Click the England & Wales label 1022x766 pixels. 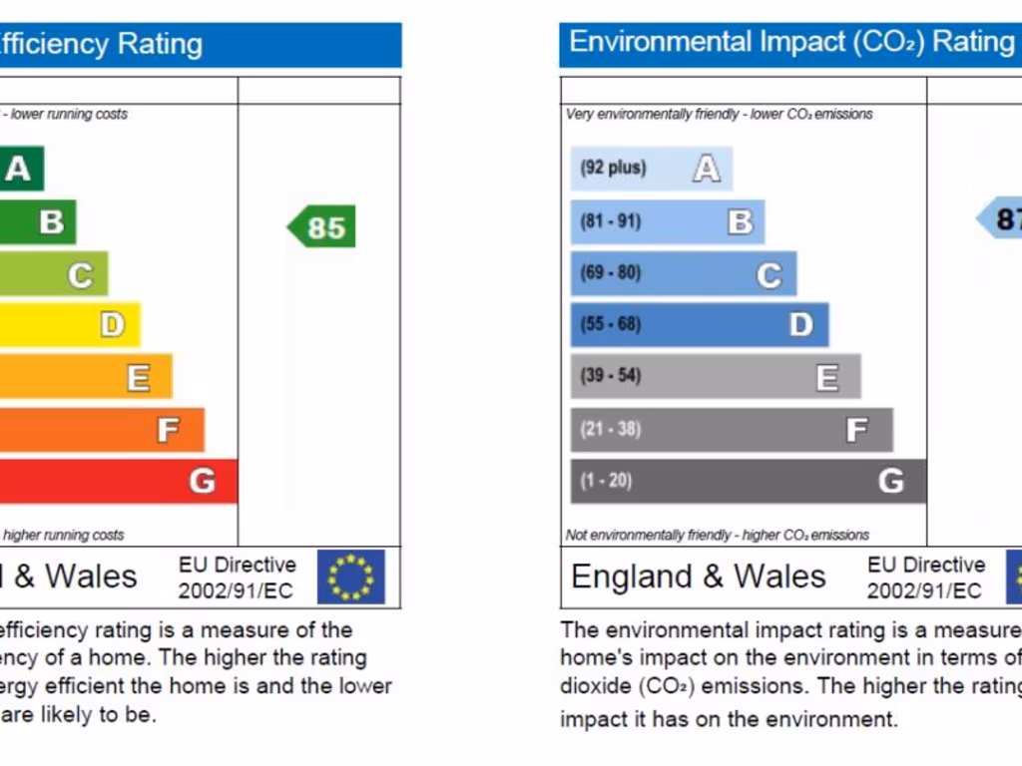tap(699, 576)
